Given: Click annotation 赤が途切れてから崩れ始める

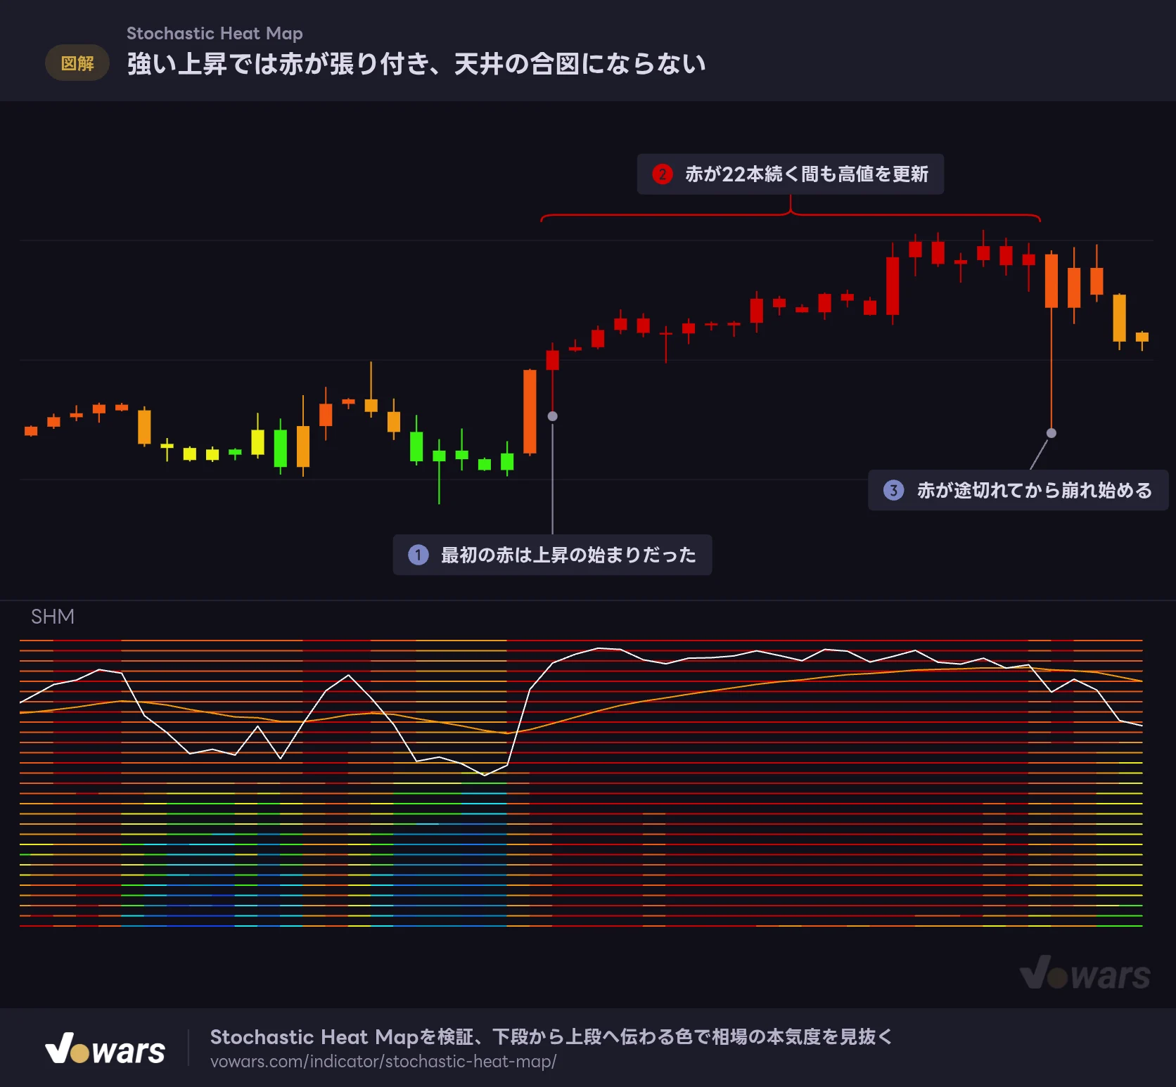Looking at the screenshot, I should tap(1018, 490).
